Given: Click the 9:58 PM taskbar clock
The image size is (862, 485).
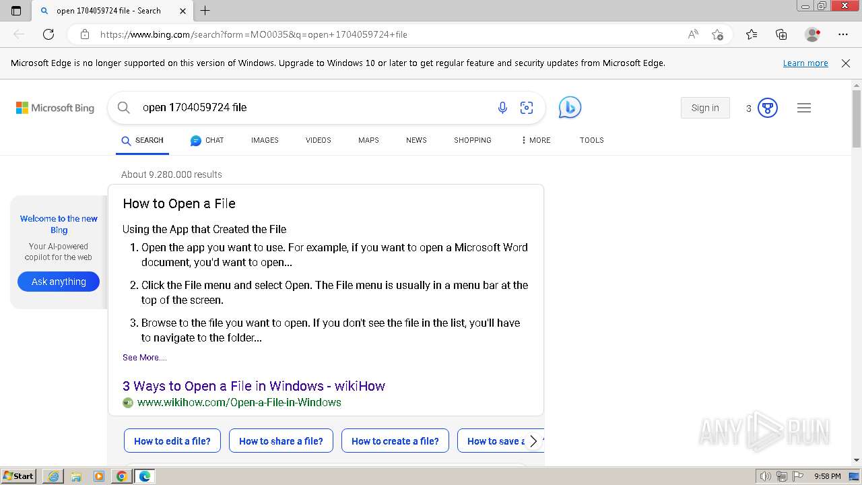Looking at the screenshot, I should [827, 476].
